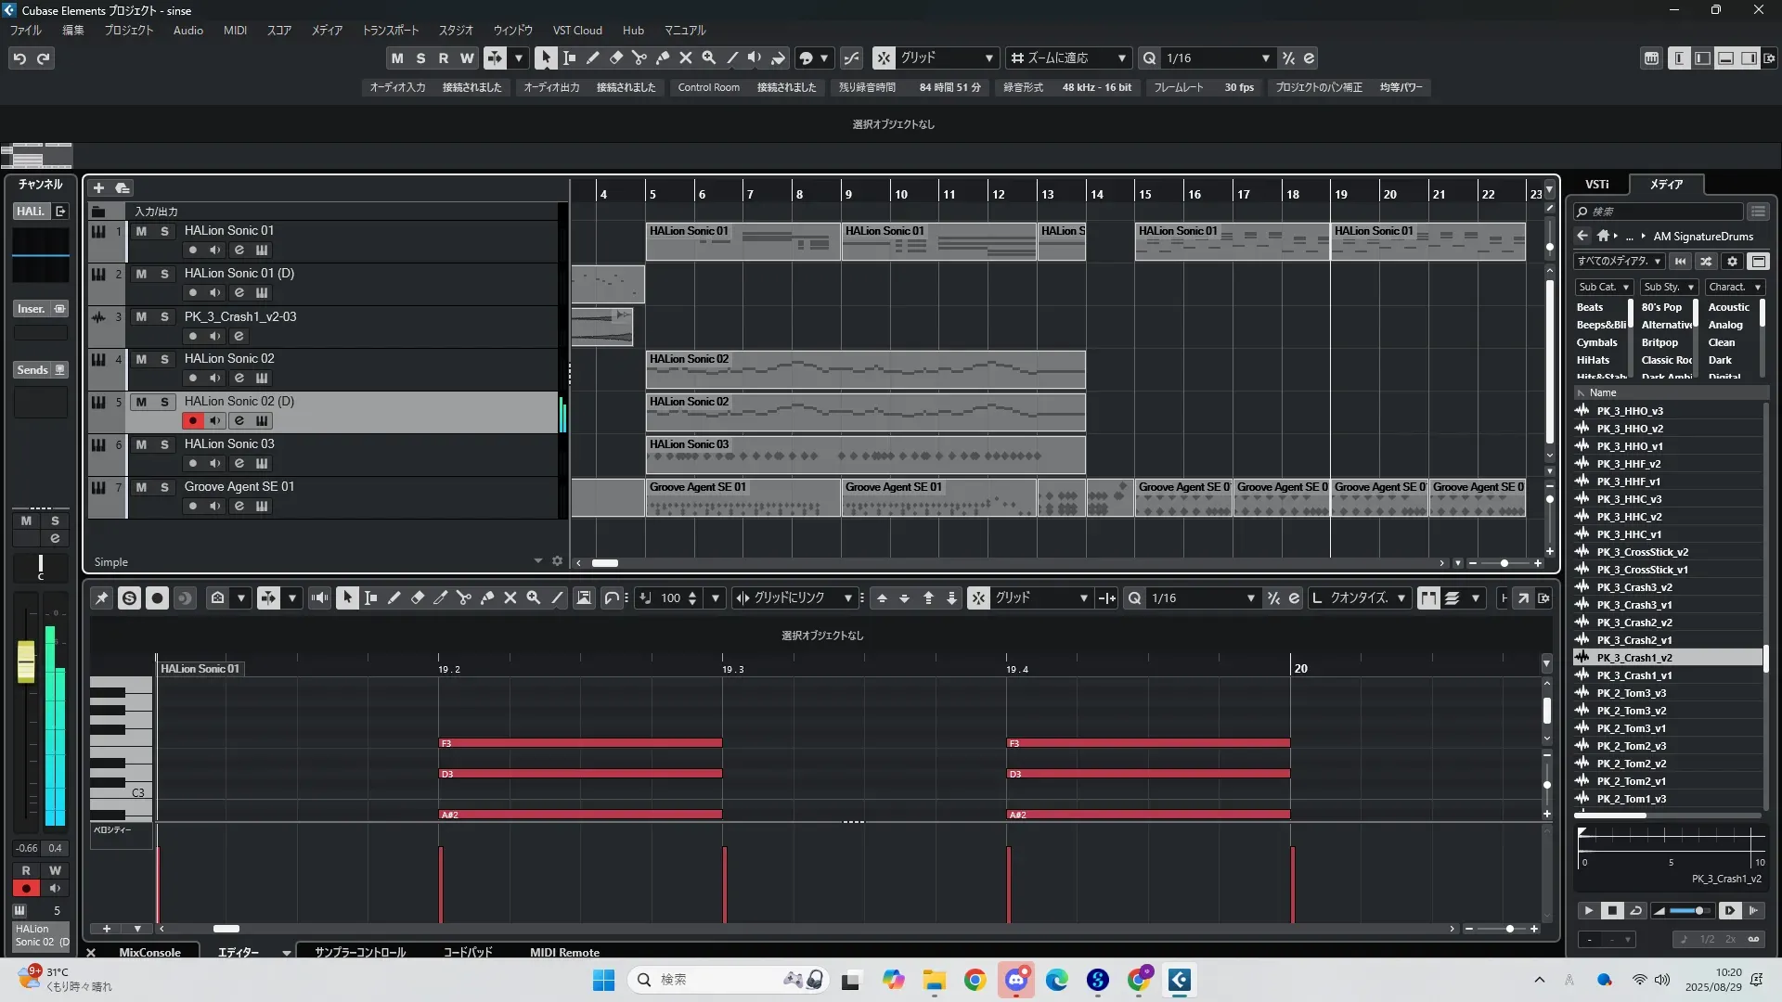Mute the HALion Sonic 03 track
The image size is (1782, 1002).
[141, 444]
